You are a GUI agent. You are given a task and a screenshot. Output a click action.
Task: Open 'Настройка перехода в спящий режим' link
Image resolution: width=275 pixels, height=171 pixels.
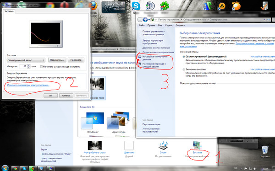click(154, 65)
